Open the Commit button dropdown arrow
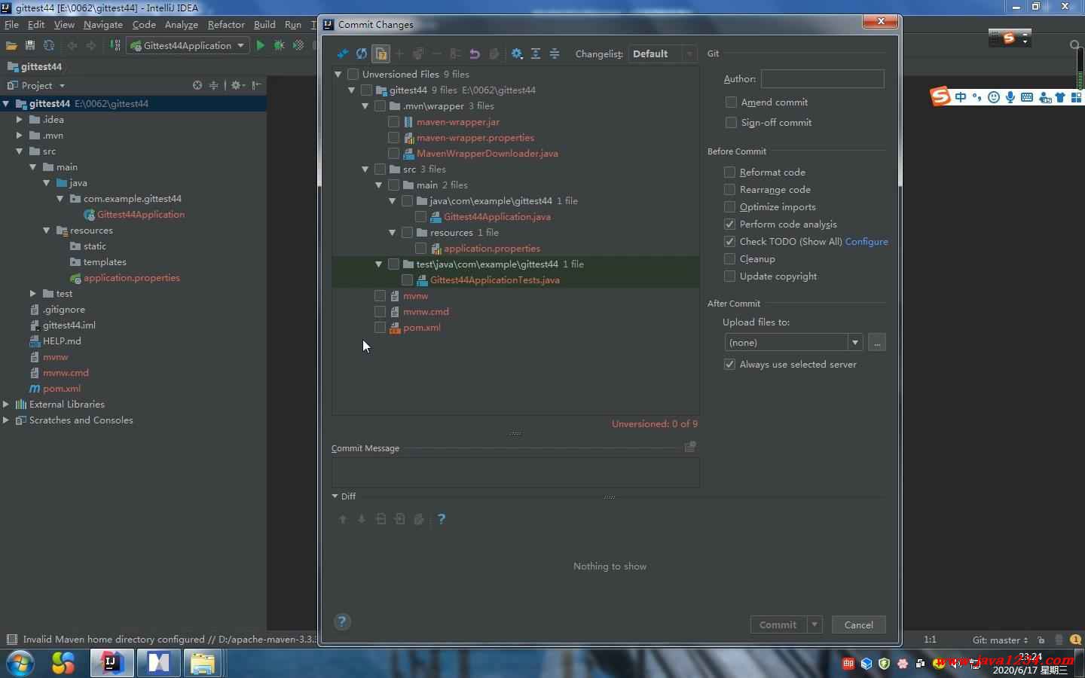The image size is (1085, 678). (x=815, y=625)
